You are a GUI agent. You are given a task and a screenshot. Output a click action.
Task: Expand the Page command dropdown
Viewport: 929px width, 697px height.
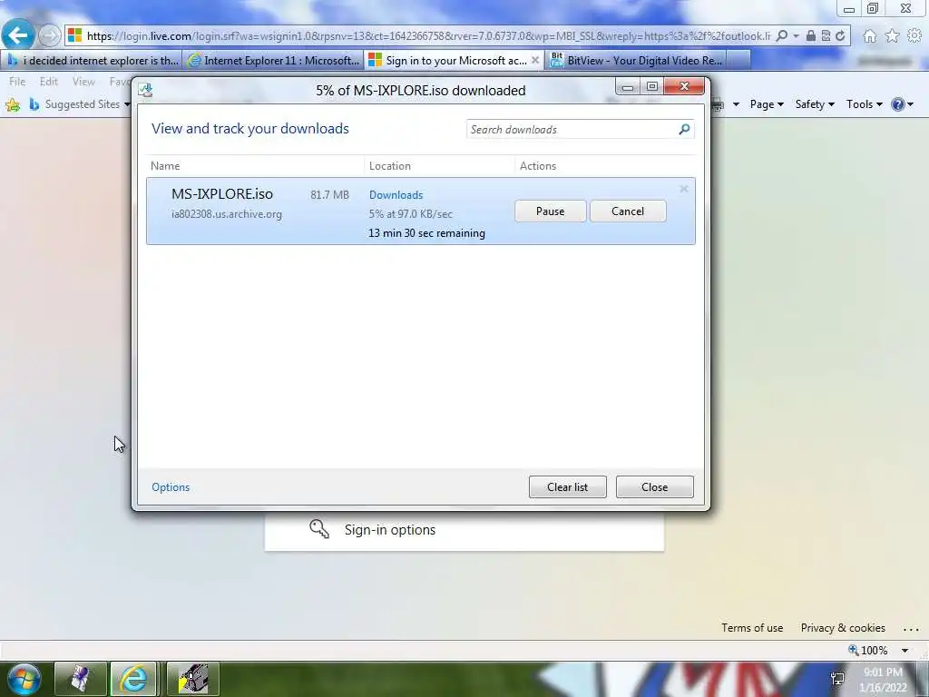click(766, 104)
